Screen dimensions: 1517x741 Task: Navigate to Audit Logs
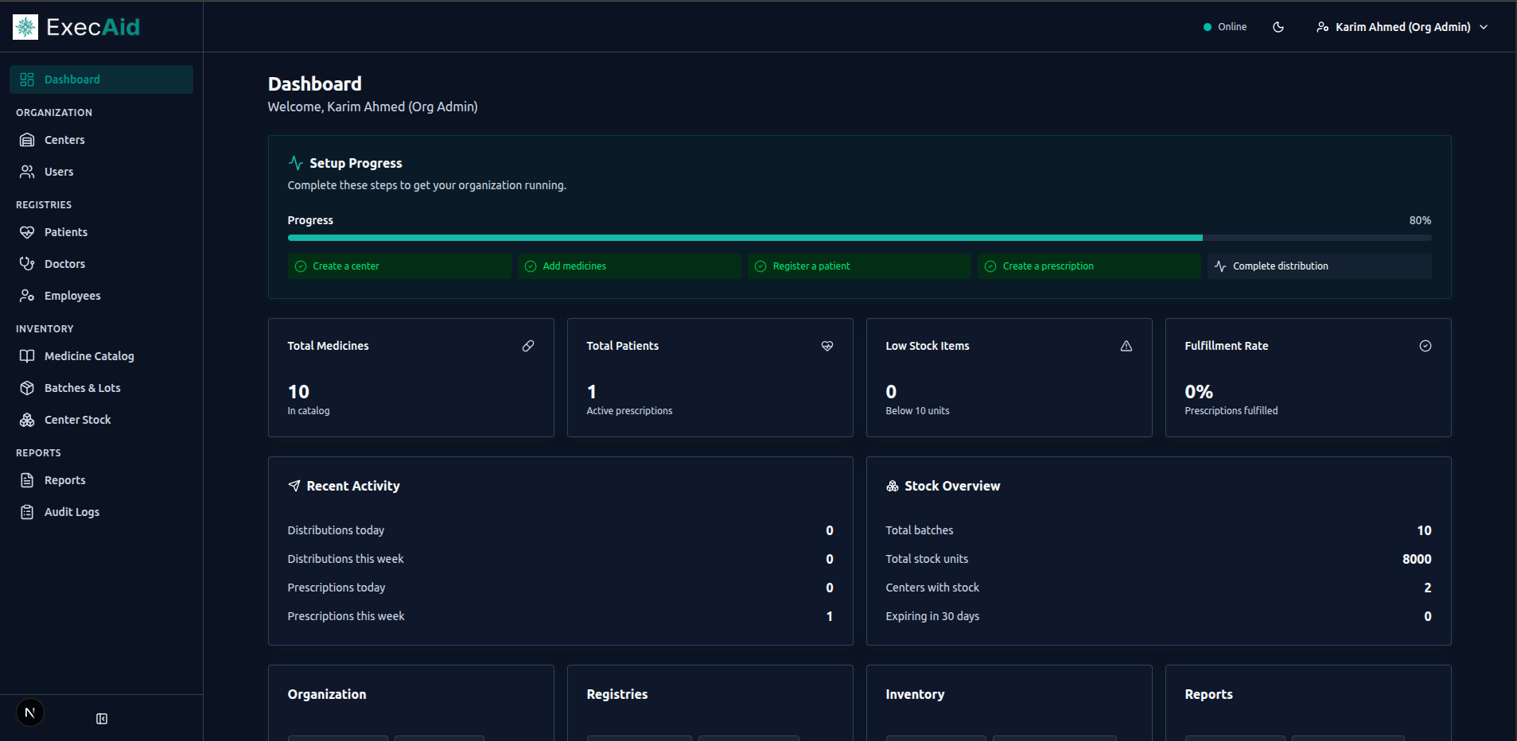click(101, 512)
